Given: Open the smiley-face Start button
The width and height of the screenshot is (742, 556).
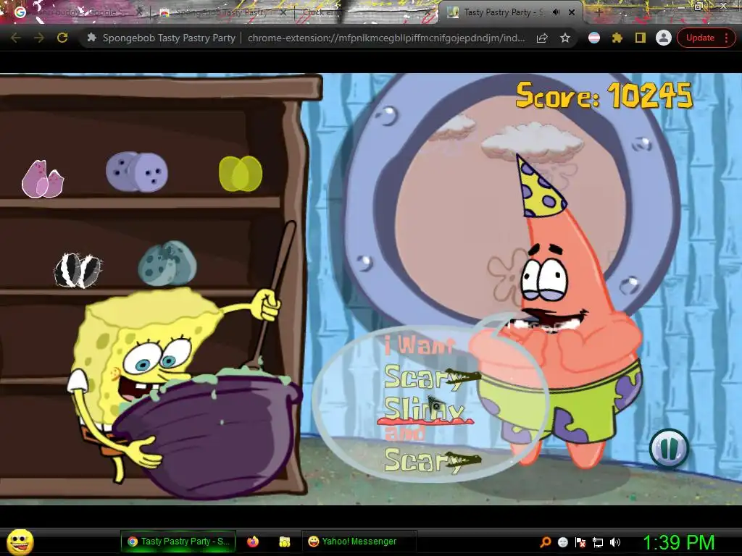Looking at the screenshot, I should pyautogui.click(x=20, y=542).
